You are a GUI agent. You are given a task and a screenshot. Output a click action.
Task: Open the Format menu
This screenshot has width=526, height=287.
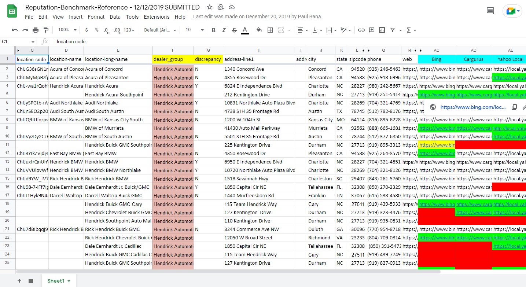[96, 17]
